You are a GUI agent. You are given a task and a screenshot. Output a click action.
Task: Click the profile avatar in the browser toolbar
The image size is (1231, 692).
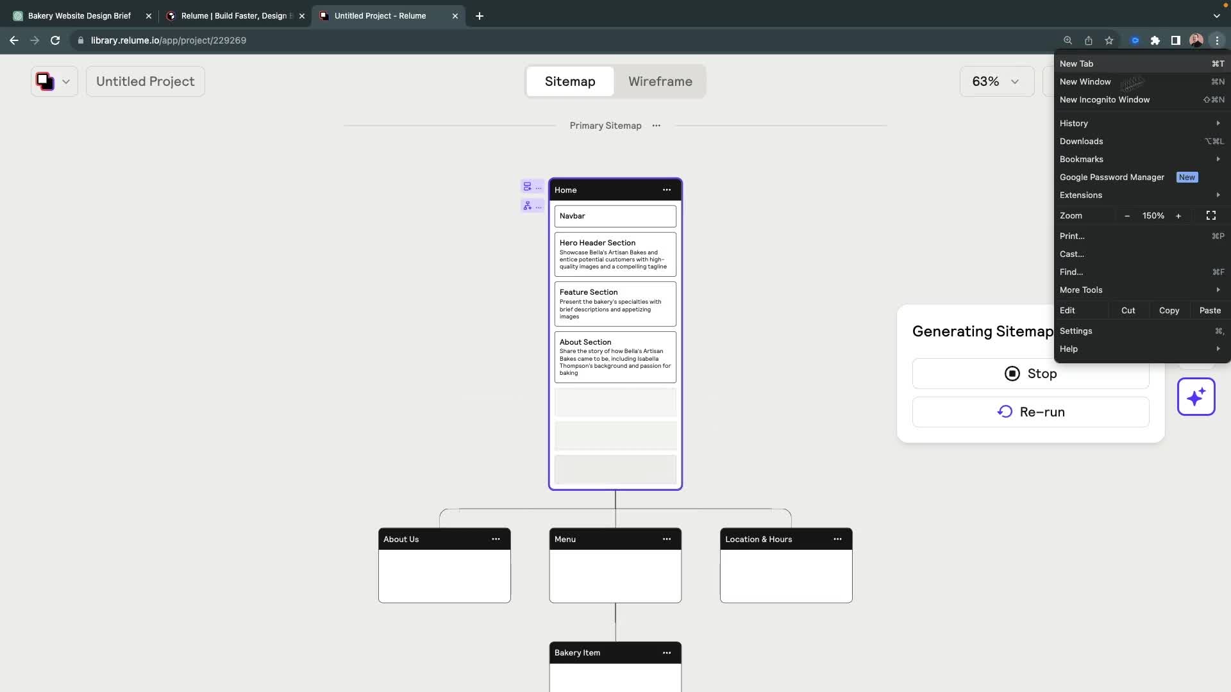[x=1196, y=40]
